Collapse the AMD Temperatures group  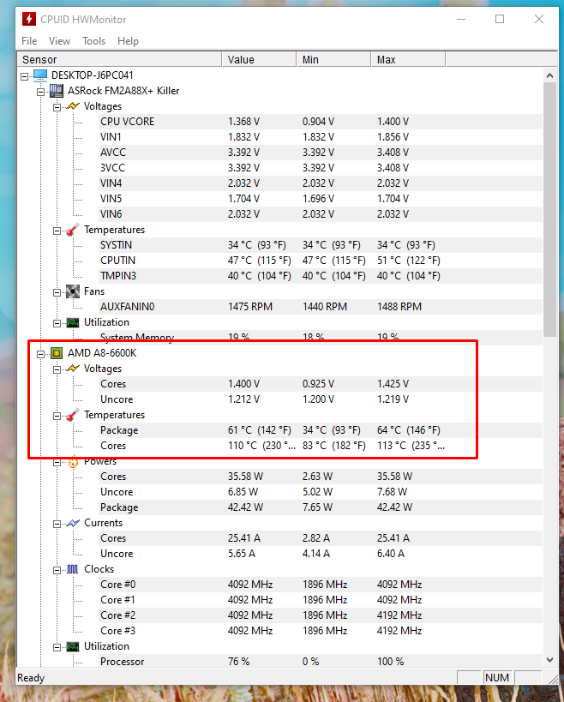pos(57,416)
